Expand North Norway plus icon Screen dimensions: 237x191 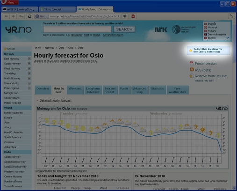click(x=29, y=78)
